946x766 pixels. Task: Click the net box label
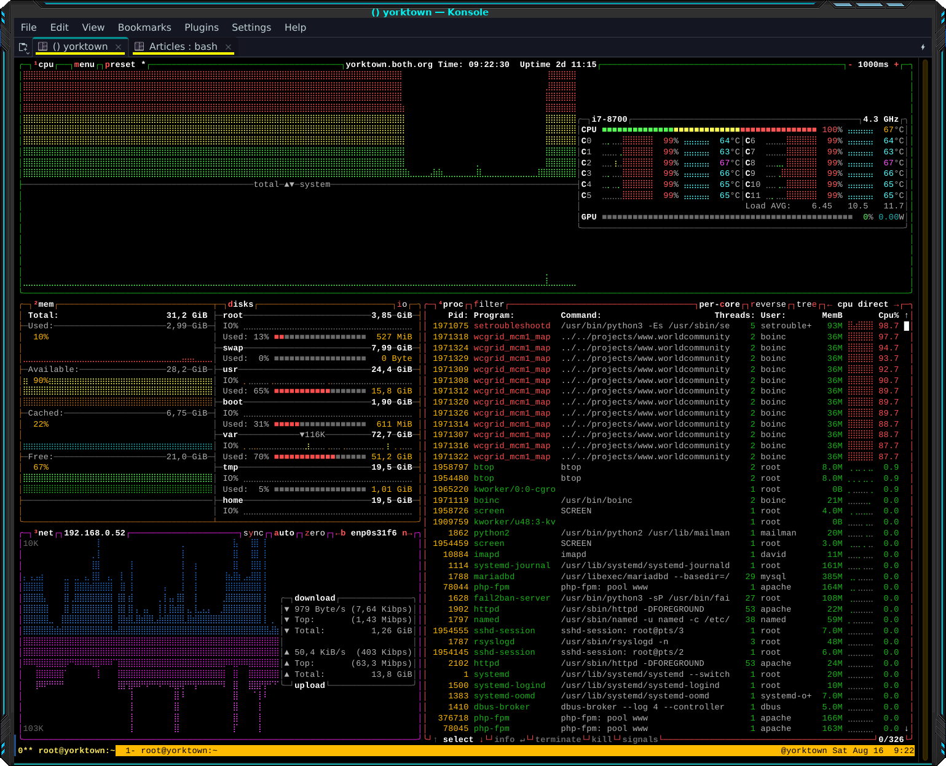[x=44, y=533]
